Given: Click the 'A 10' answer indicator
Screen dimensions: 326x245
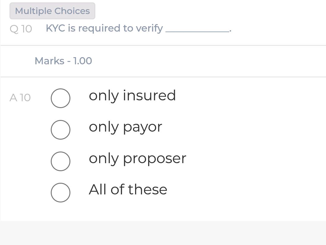Looking at the screenshot, I should click(x=20, y=97).
